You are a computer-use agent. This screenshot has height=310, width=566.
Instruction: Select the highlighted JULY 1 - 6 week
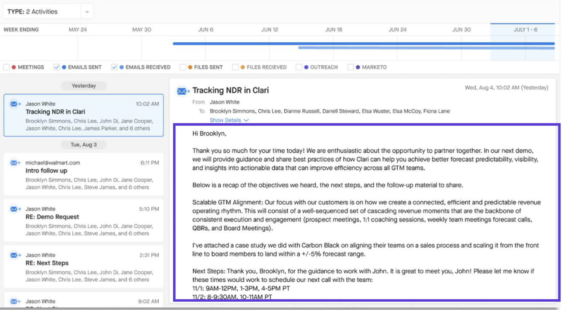(x=525, y=30)
